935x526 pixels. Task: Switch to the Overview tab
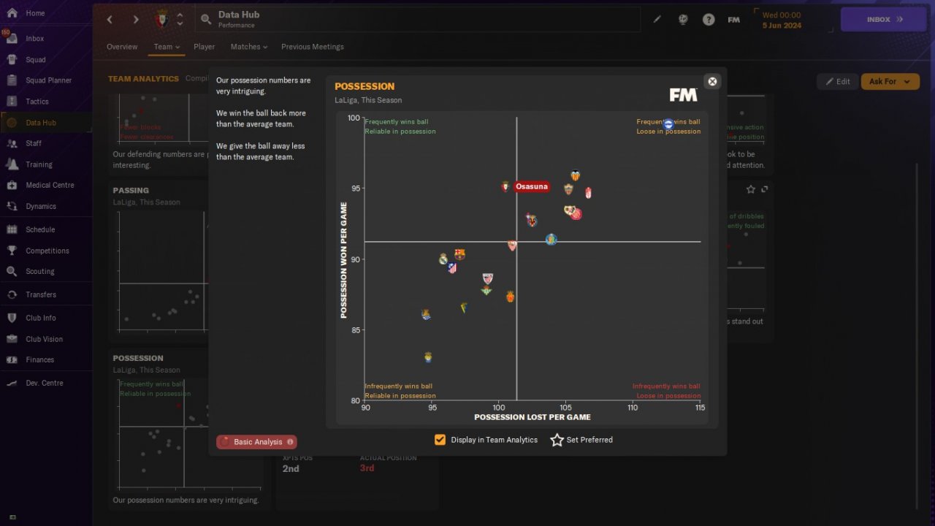(x=122, y=47)
